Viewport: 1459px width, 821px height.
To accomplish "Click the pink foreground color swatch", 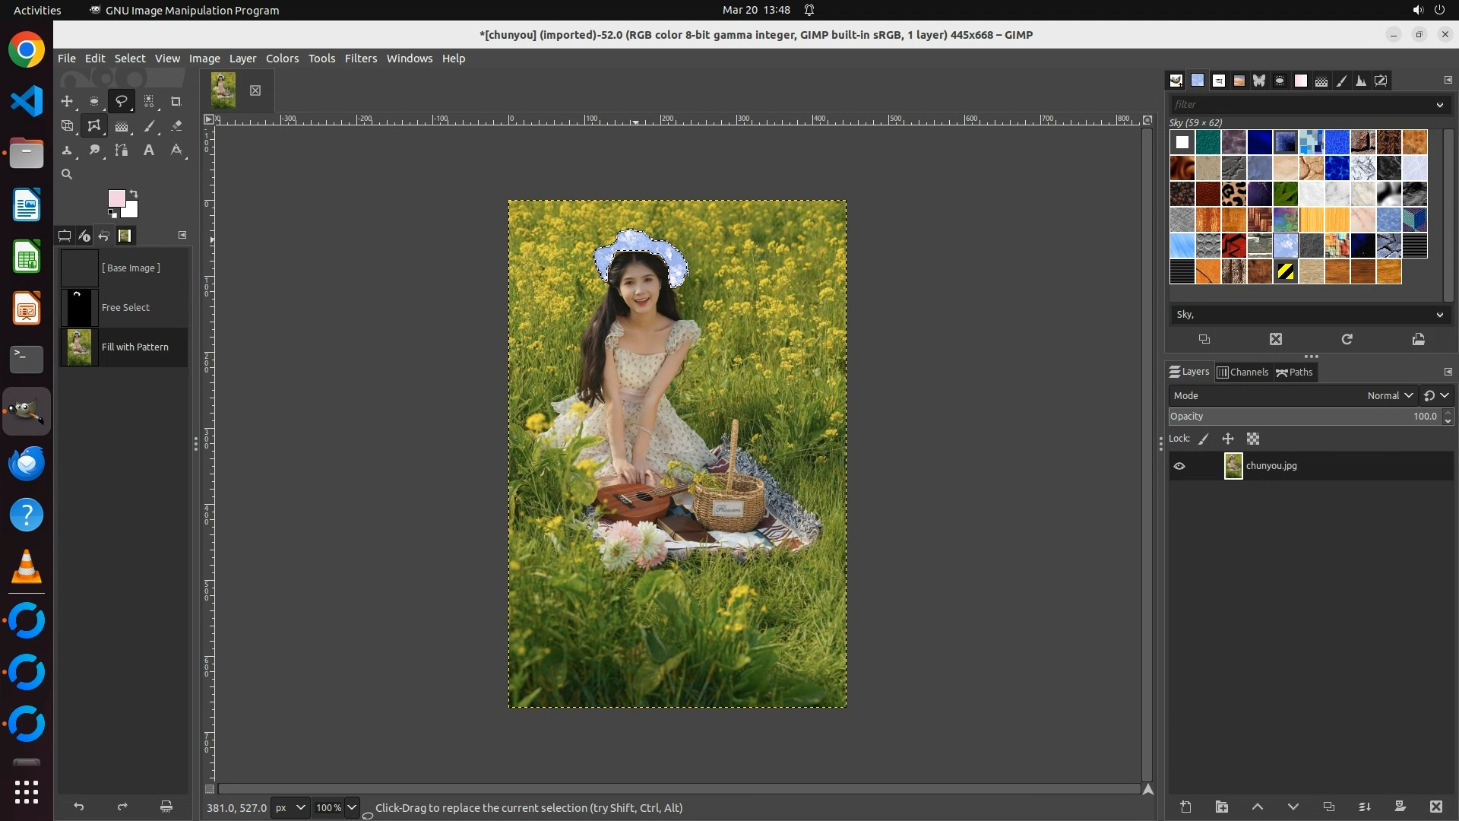I will point(116,198).
